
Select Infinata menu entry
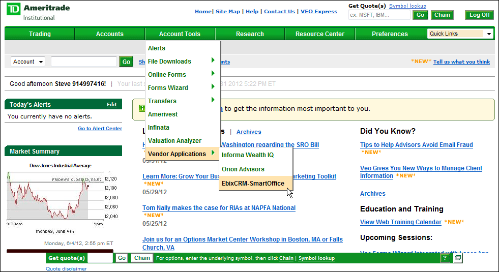pos(183,127)
